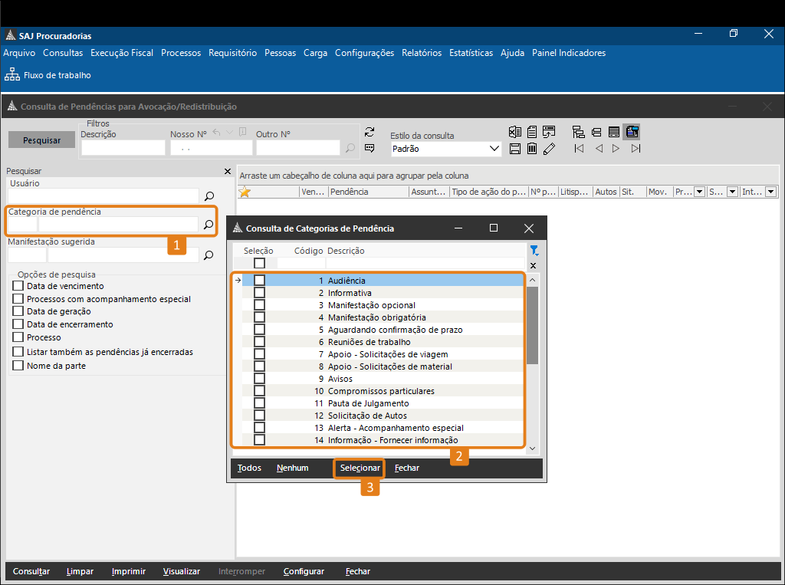The width and height of the screenshot is (785, 585).
Task: Open the Execução Fiscal menu
Action: (122, 53)
